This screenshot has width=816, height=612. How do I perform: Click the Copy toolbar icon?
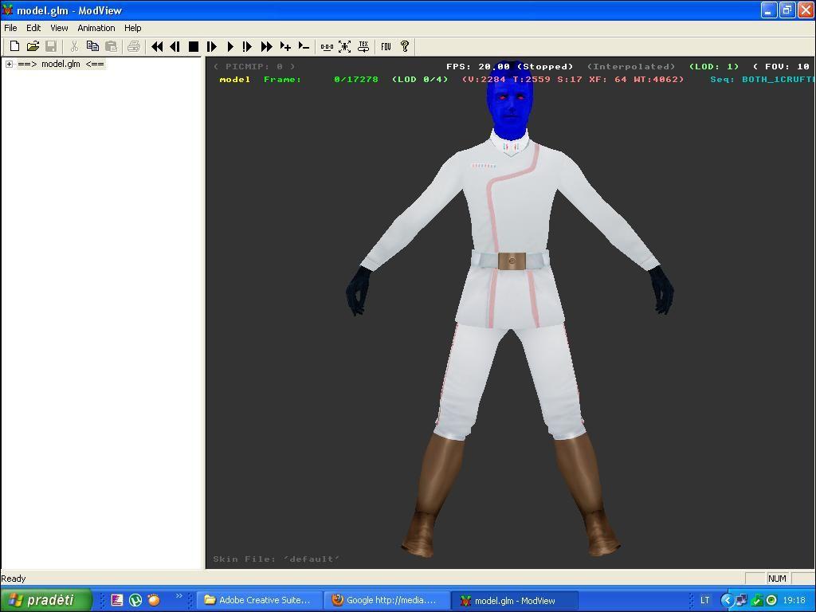coord(92,47)
